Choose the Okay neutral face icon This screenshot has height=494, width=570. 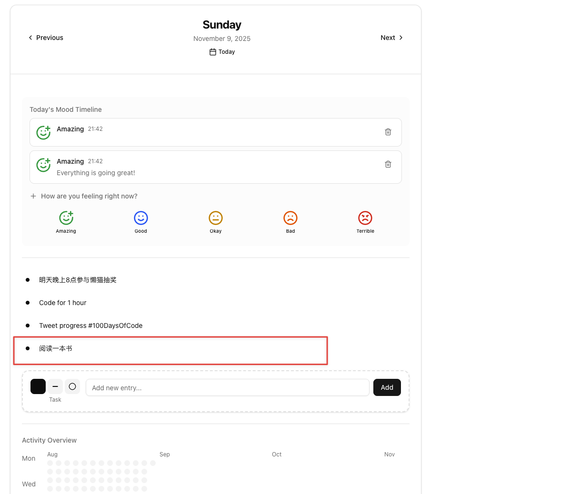tap(216, 218)
